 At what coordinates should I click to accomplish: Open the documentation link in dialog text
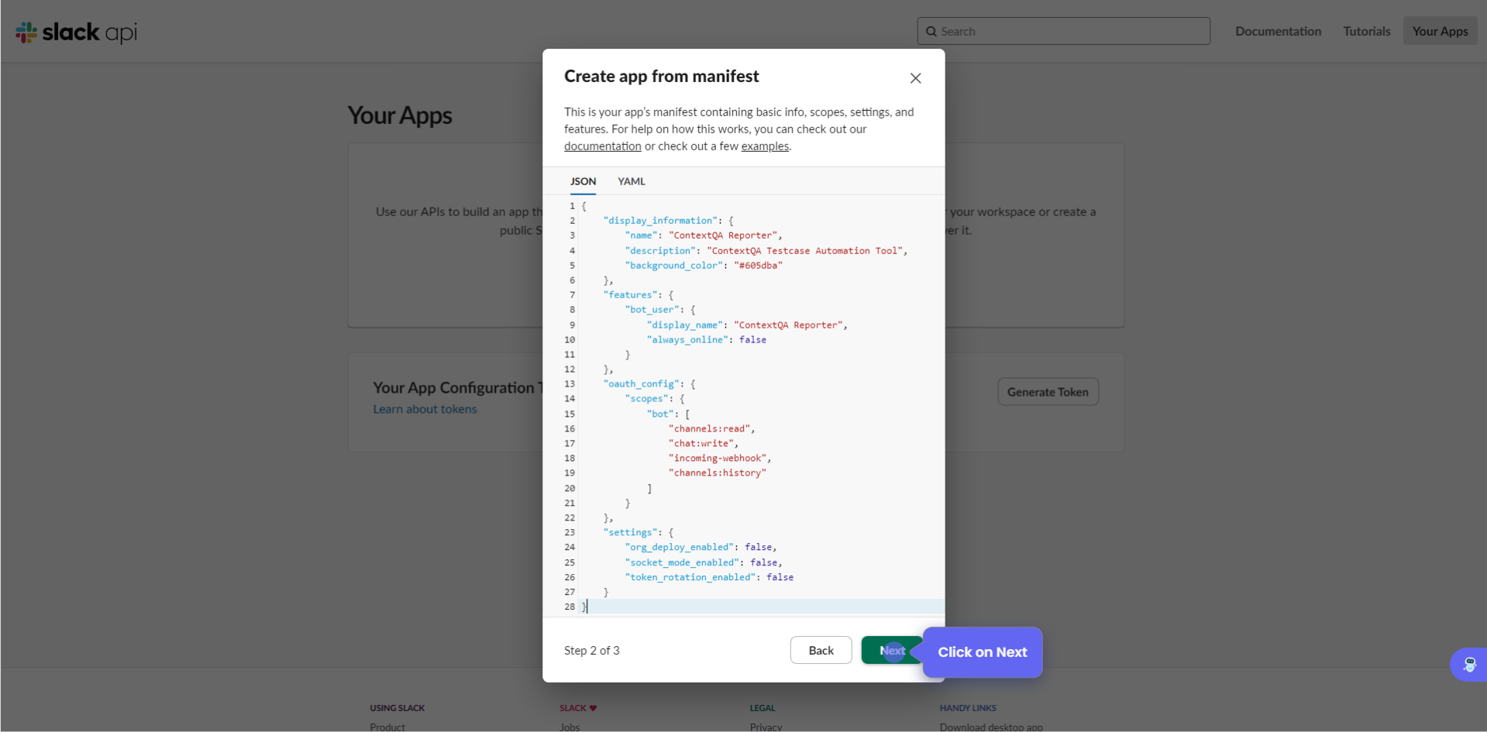602,146
